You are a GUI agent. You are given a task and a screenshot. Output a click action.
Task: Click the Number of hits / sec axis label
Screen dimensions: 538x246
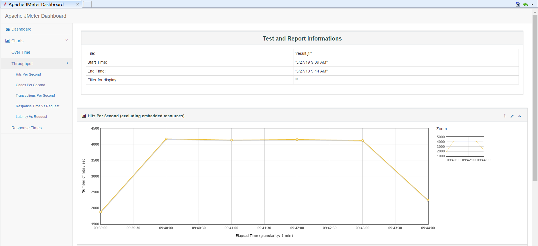click(x=83, y=176)
